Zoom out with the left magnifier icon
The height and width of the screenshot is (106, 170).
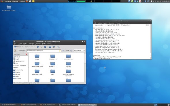click(x=63, y=51)
